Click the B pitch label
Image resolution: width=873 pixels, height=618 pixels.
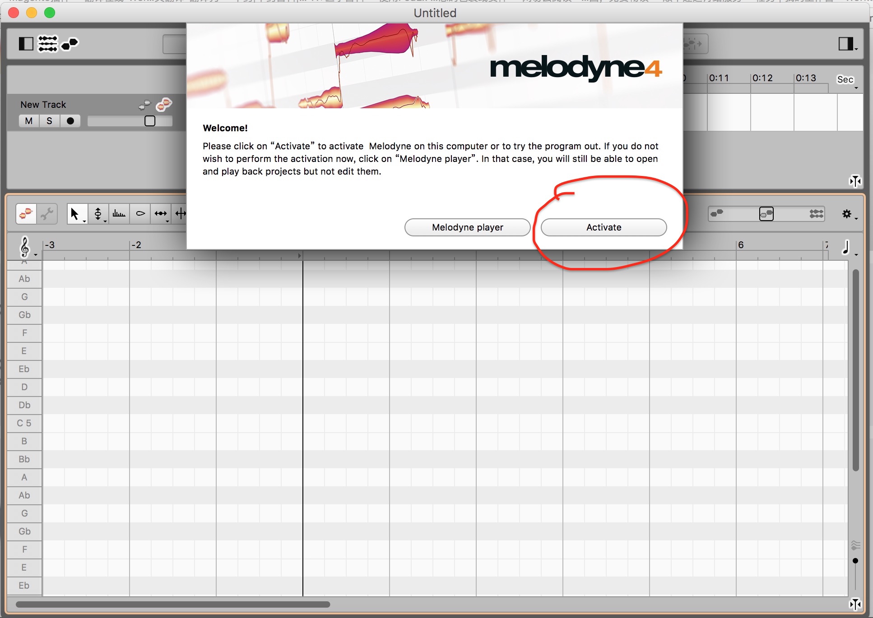(x=24, y=441)
